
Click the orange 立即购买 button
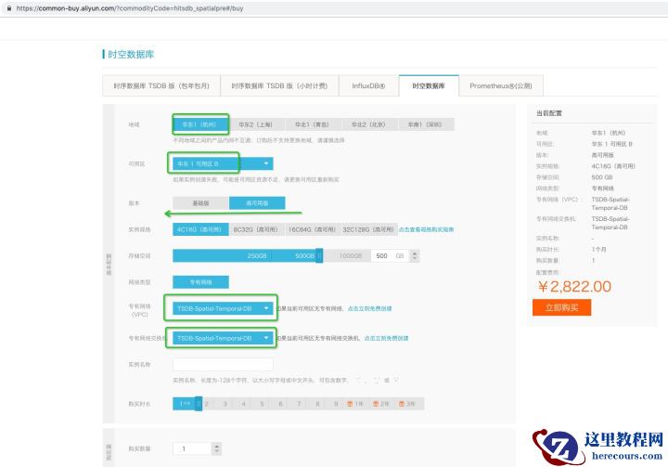(x=561, y=307)
